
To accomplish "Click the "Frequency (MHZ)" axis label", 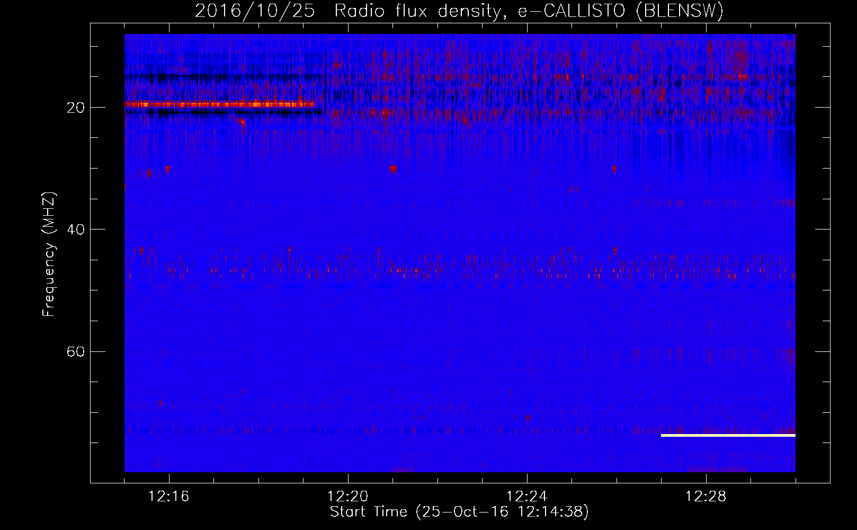I will 49,255.
